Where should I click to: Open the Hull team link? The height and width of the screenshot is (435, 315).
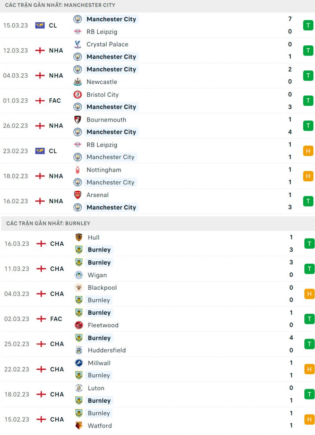93,237
